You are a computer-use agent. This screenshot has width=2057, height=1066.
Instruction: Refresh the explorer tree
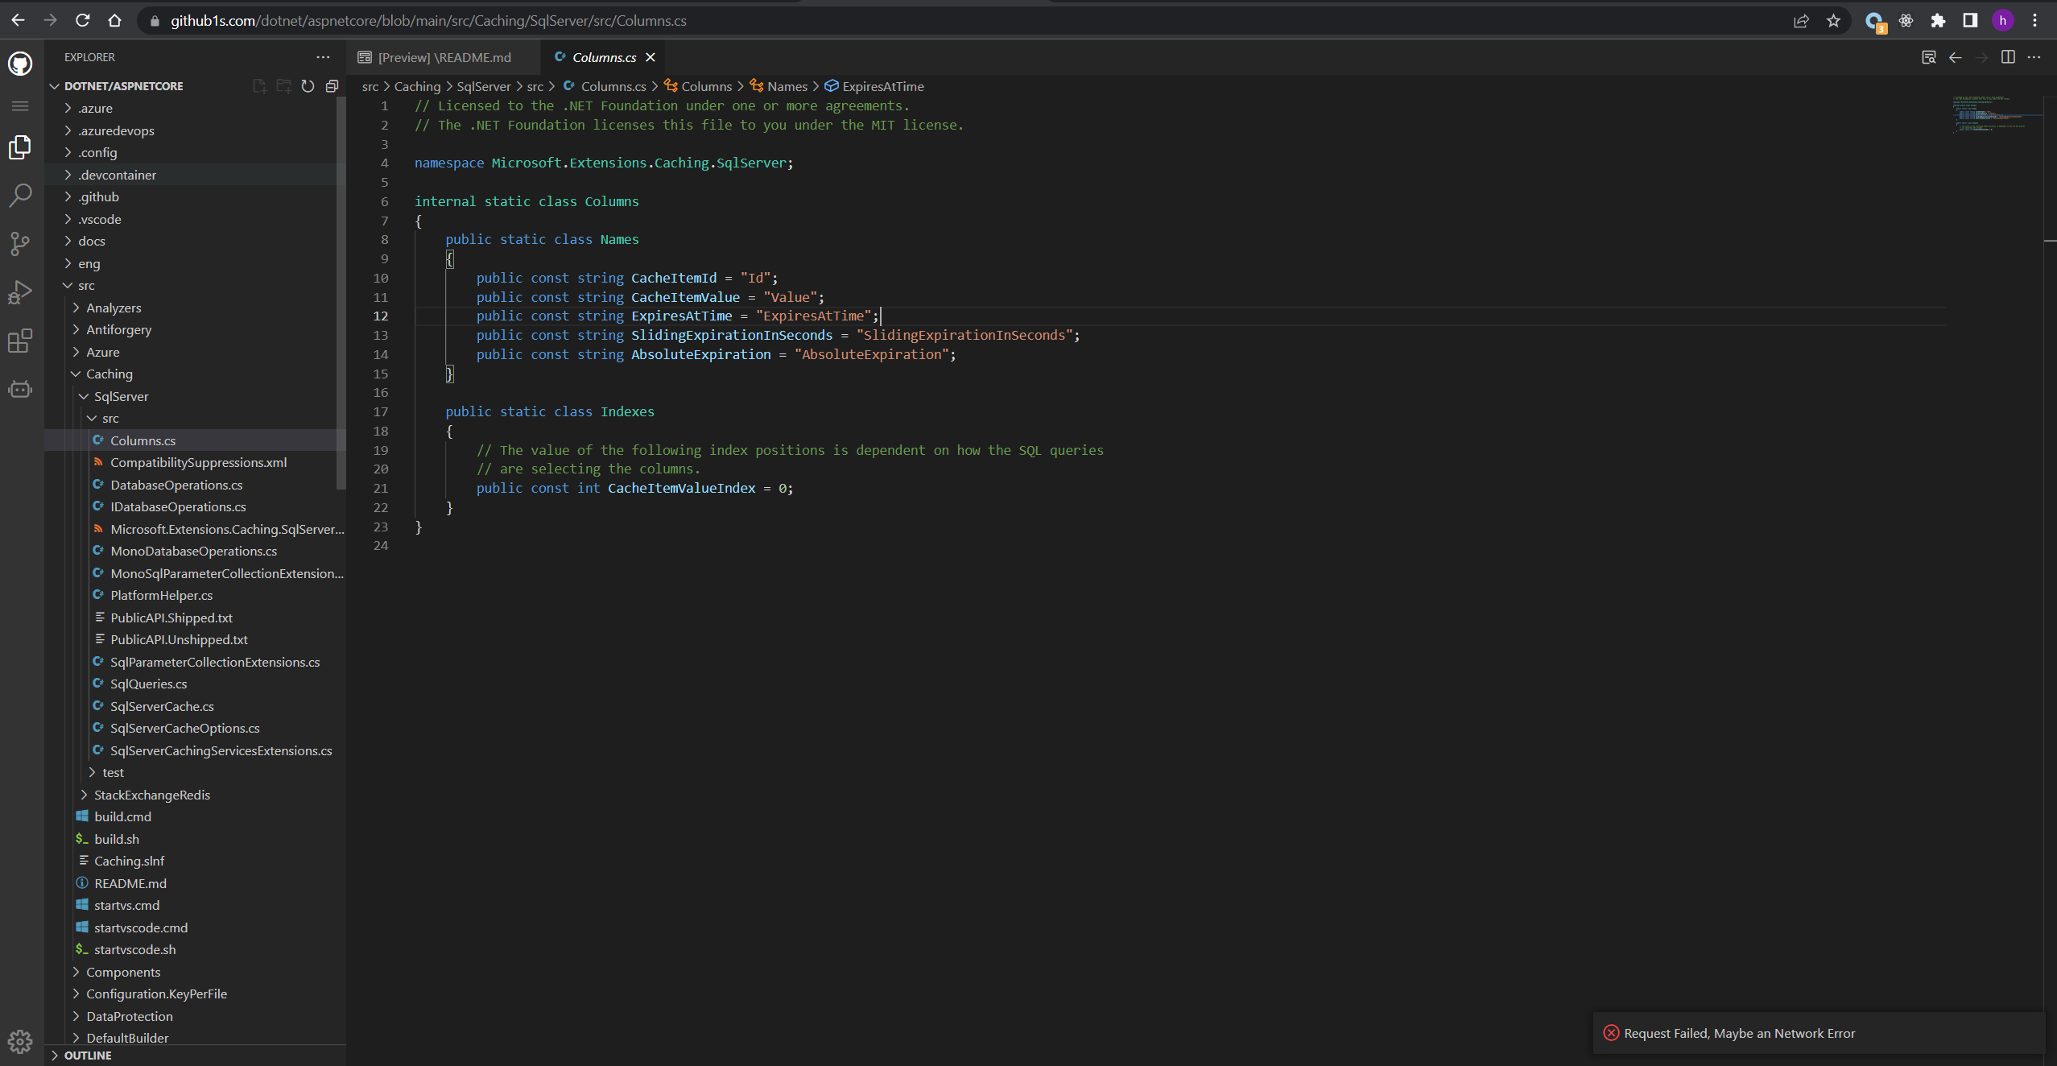click(x=308, y=86)
